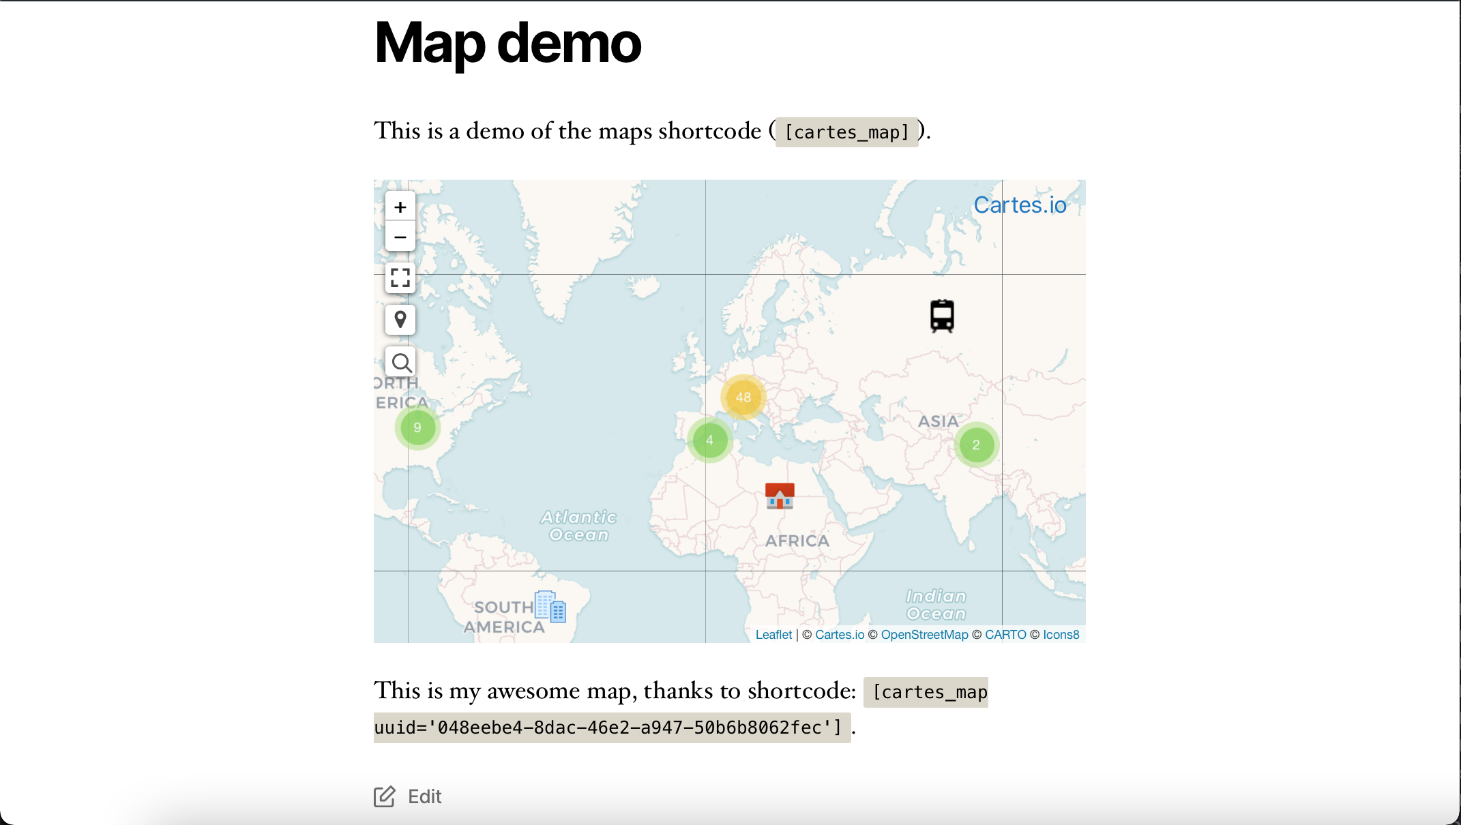The width and height of the screenshot is (1461, 825).
Task: Open the OpenStreetMap attribution link
Action: [924, 635]
